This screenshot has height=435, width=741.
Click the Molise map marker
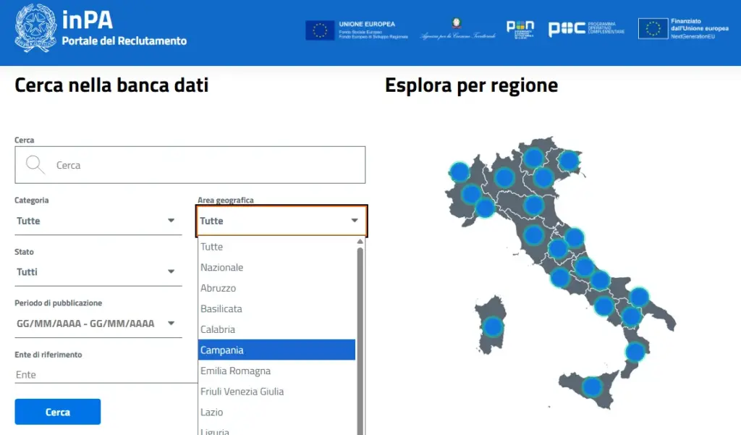600,280
